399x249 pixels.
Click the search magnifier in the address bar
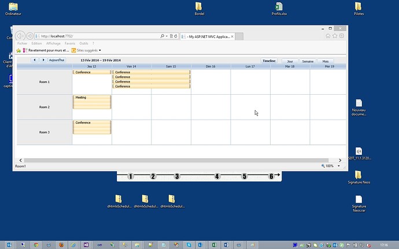[162, 36]
